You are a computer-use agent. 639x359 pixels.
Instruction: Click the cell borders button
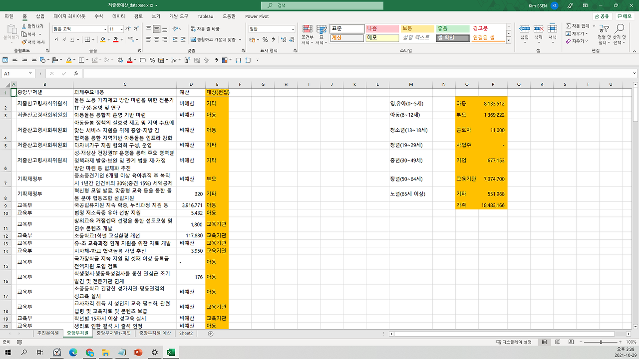(86, 39)
